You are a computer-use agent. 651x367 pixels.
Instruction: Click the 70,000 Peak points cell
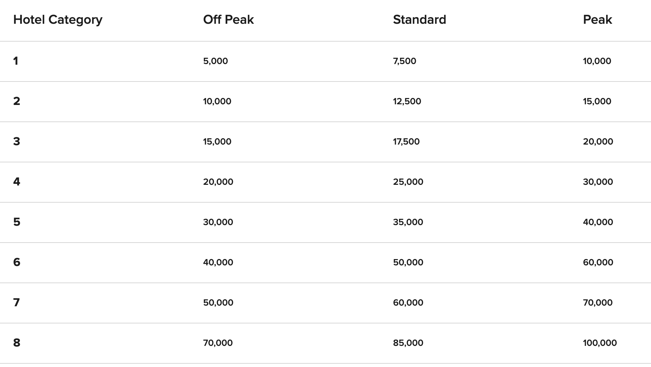598,303
